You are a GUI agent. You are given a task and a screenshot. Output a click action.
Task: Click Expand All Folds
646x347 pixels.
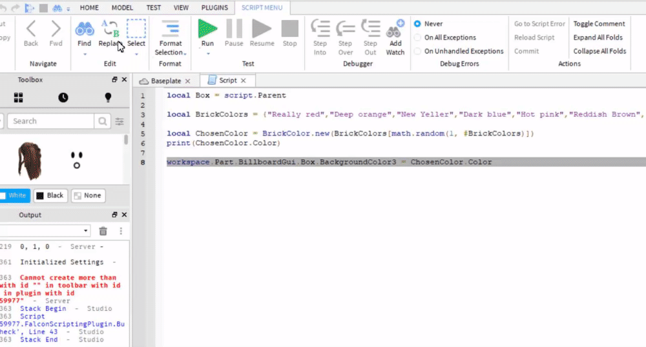(598, 37)
